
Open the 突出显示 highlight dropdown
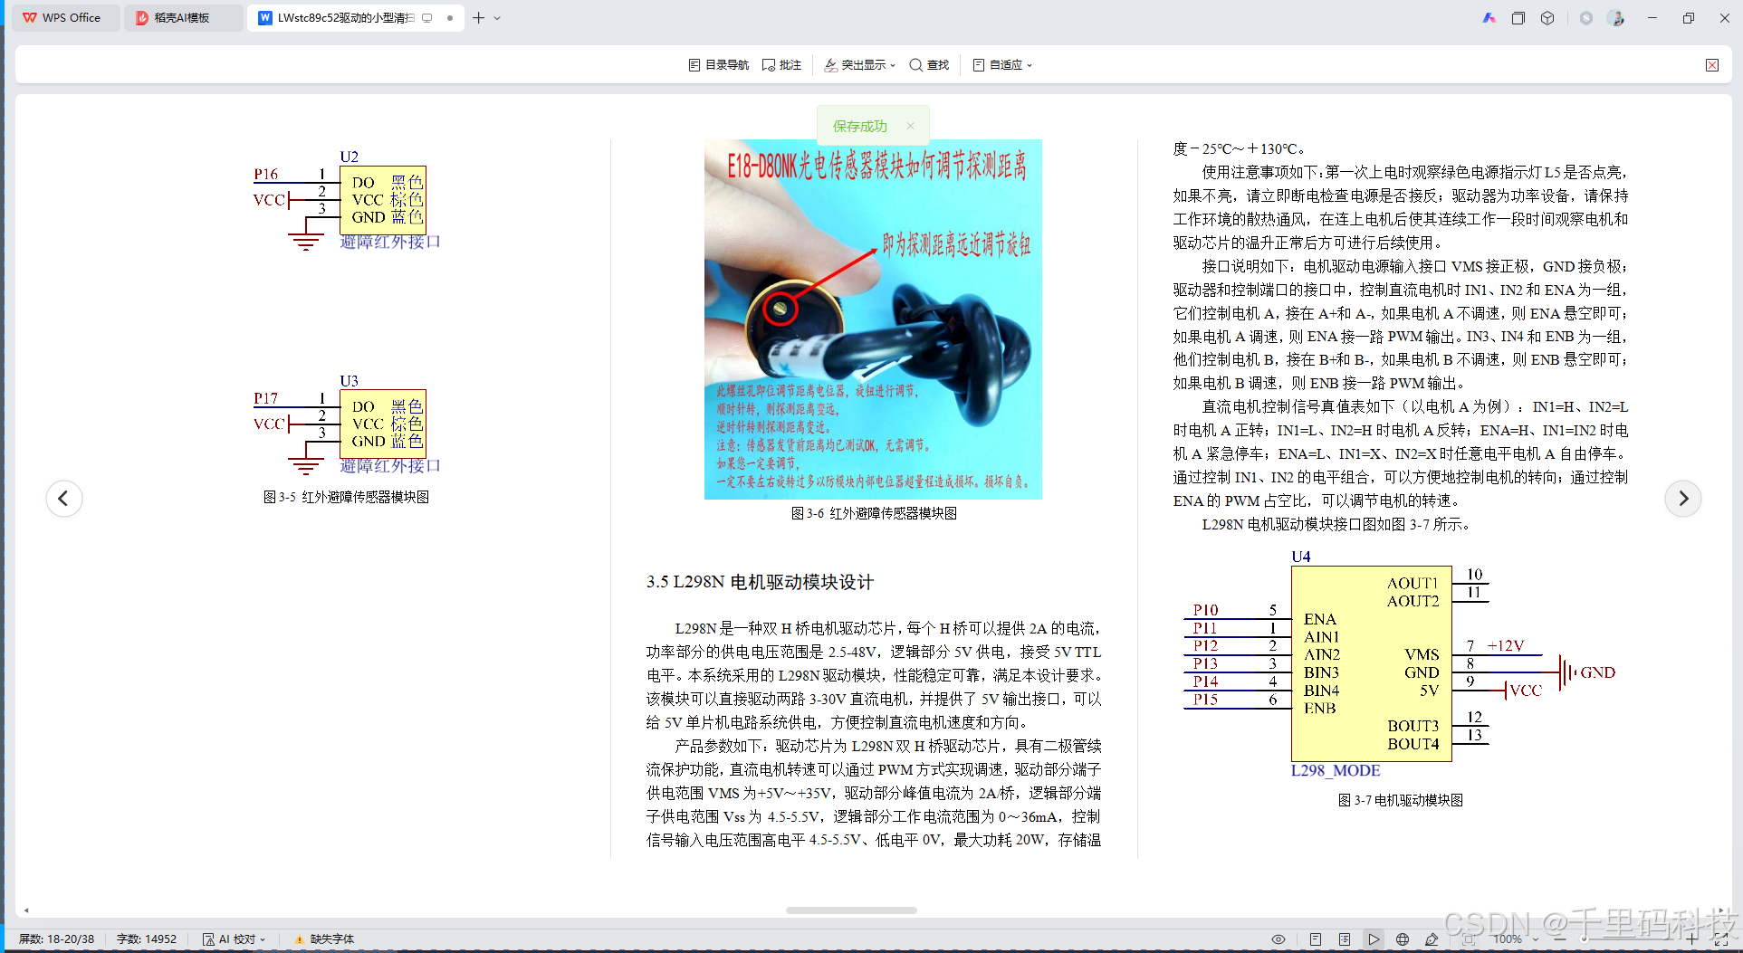click(859, 65)
